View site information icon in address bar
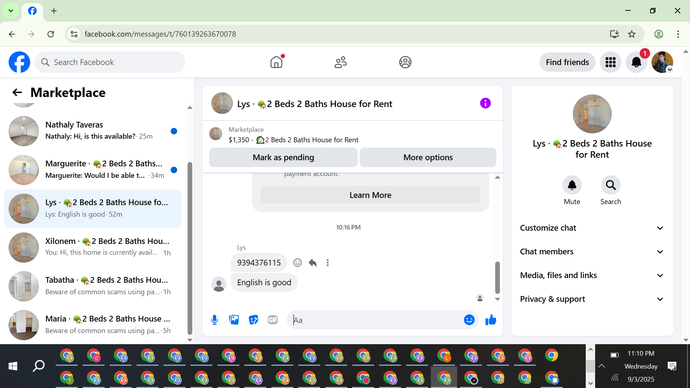Screen dimensions: 690x388 click(x=74, y=34)
